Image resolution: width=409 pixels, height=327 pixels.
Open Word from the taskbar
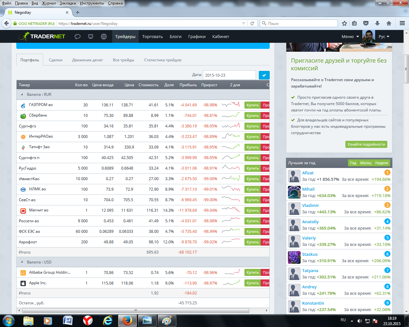coord(68,320)
